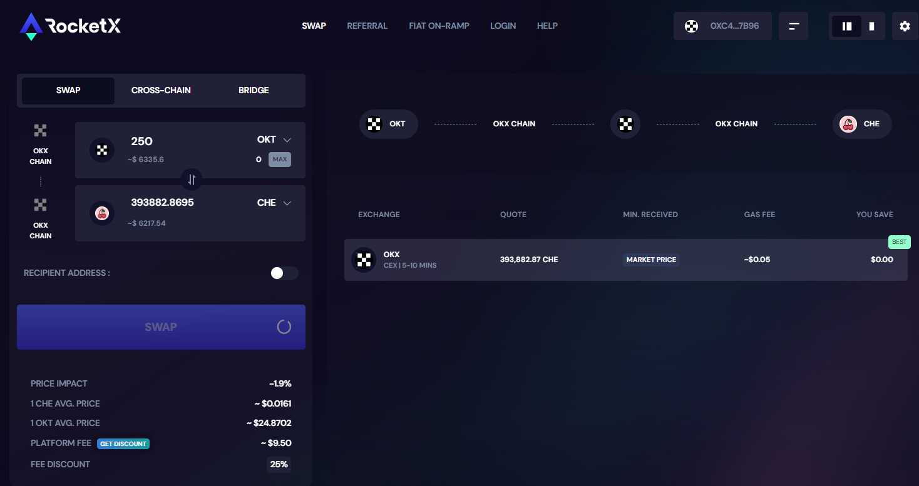Open the FIAT ON-RAMP menu item
Viewport: 919px width, 486px height.
(439, 26)
